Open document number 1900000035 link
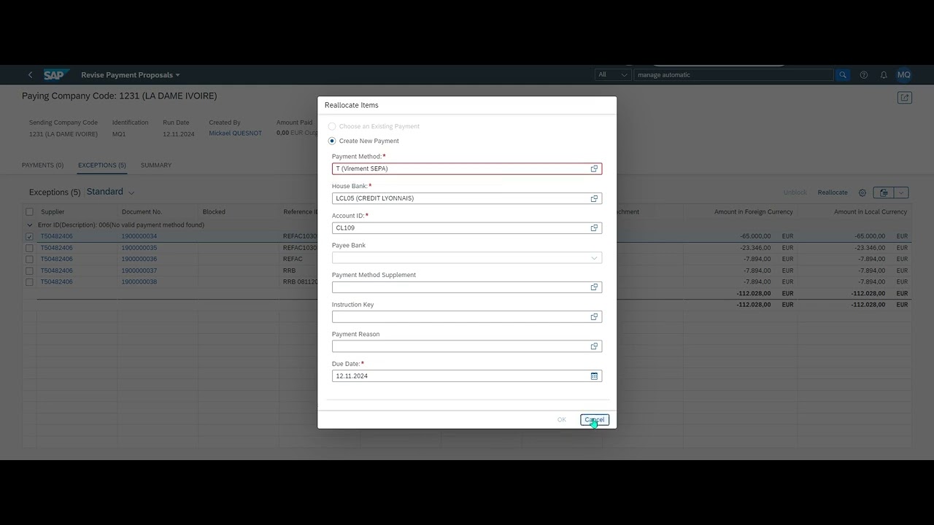 [139, 248]
